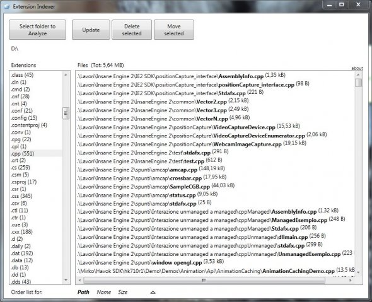Click files list scroll-left arrow
The width and height of the screenshot is (372, 302).
click(x=79, y=280)
